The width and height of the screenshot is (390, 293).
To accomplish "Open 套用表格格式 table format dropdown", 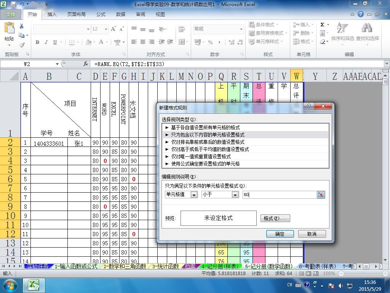I will click(268, 33).
